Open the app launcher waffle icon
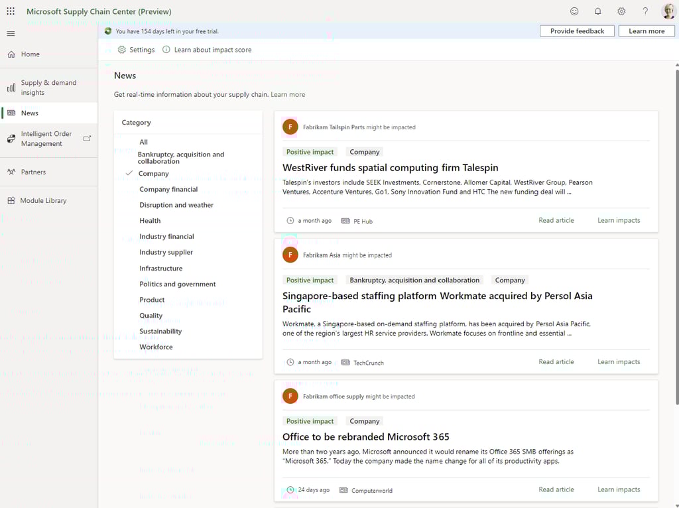 tap(11, 11)
